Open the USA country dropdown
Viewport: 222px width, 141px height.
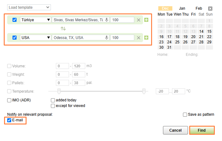[x=36, y=38]
